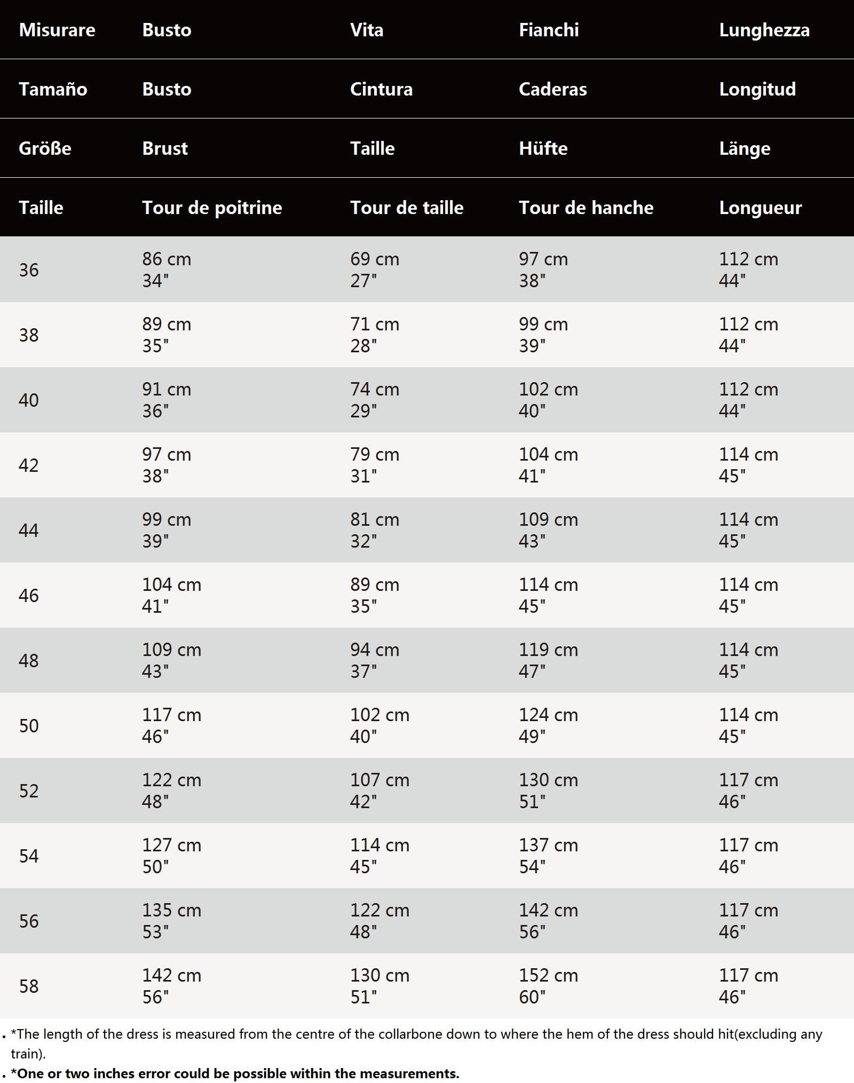Select the 135 cm bust measurement
The height and width of the screenshot is (1083, 854).
pyautogui.click(x=171, y=910)
